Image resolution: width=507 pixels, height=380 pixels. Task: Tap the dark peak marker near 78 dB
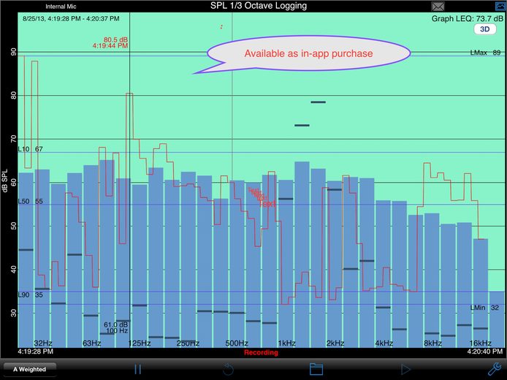(319, 102)
